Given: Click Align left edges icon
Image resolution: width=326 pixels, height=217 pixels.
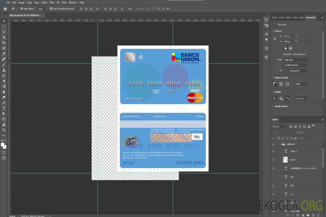Looking at the screenshot, I should (x=81, y=9).
